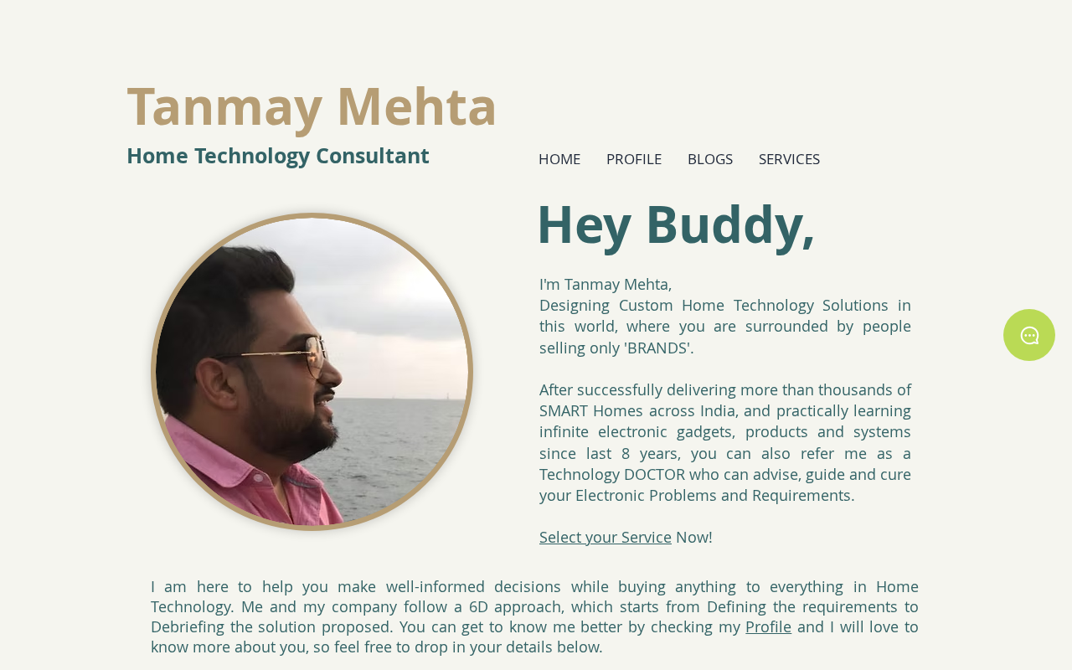The width and height of the screenshot is (1072, 670).
Task: Click "Designing Custom Home Technology Solutions" text
Action: (714, 306)
